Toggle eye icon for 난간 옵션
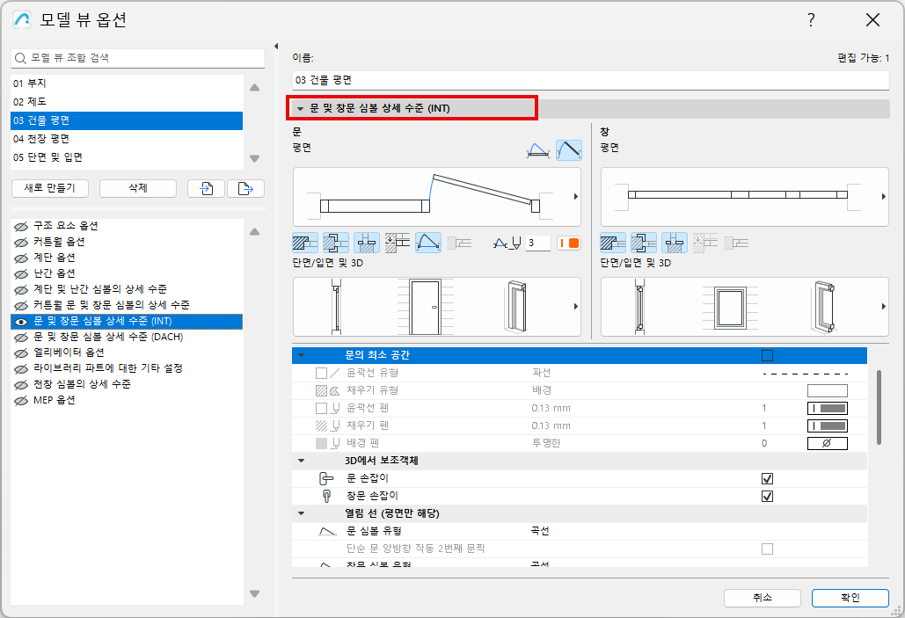905x618 pixels. coord(21,273)
